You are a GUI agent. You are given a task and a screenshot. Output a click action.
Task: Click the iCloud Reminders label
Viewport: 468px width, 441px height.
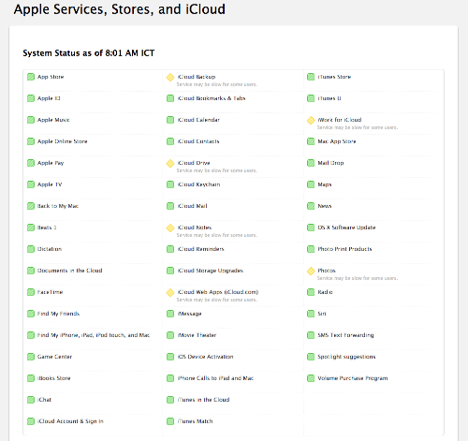pos(201,249)
